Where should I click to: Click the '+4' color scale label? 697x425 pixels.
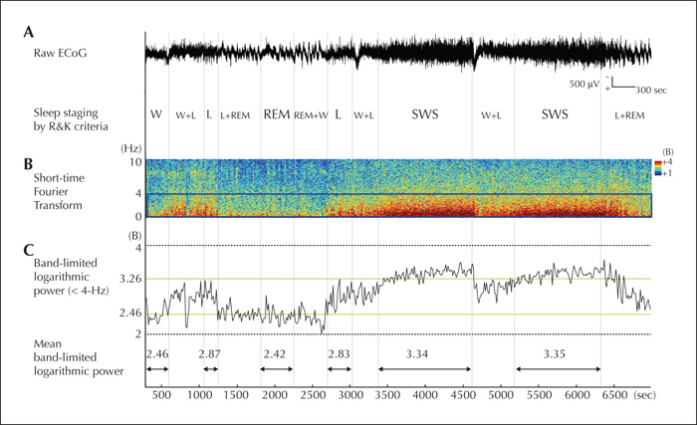pos(667,162)
